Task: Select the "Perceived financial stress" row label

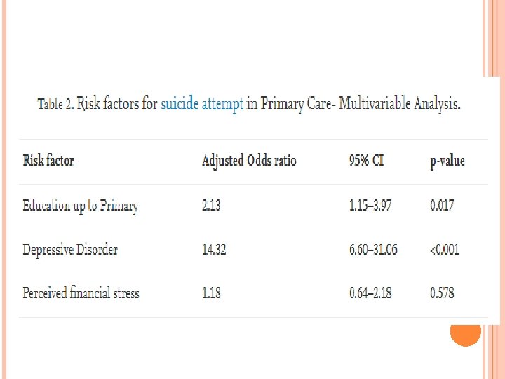Action: tap(81, 293)
